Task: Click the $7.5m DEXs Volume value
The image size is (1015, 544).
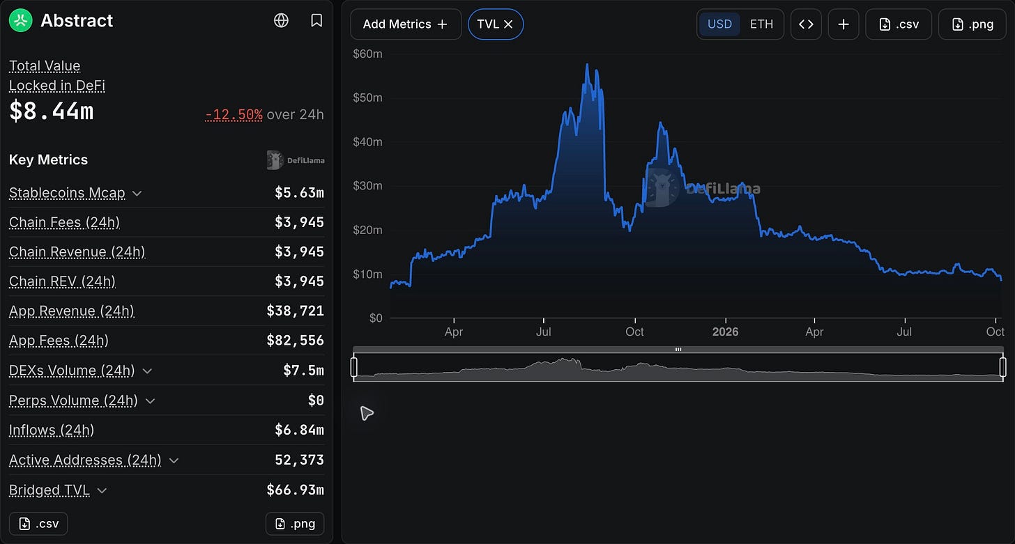Action: (304, 371)
